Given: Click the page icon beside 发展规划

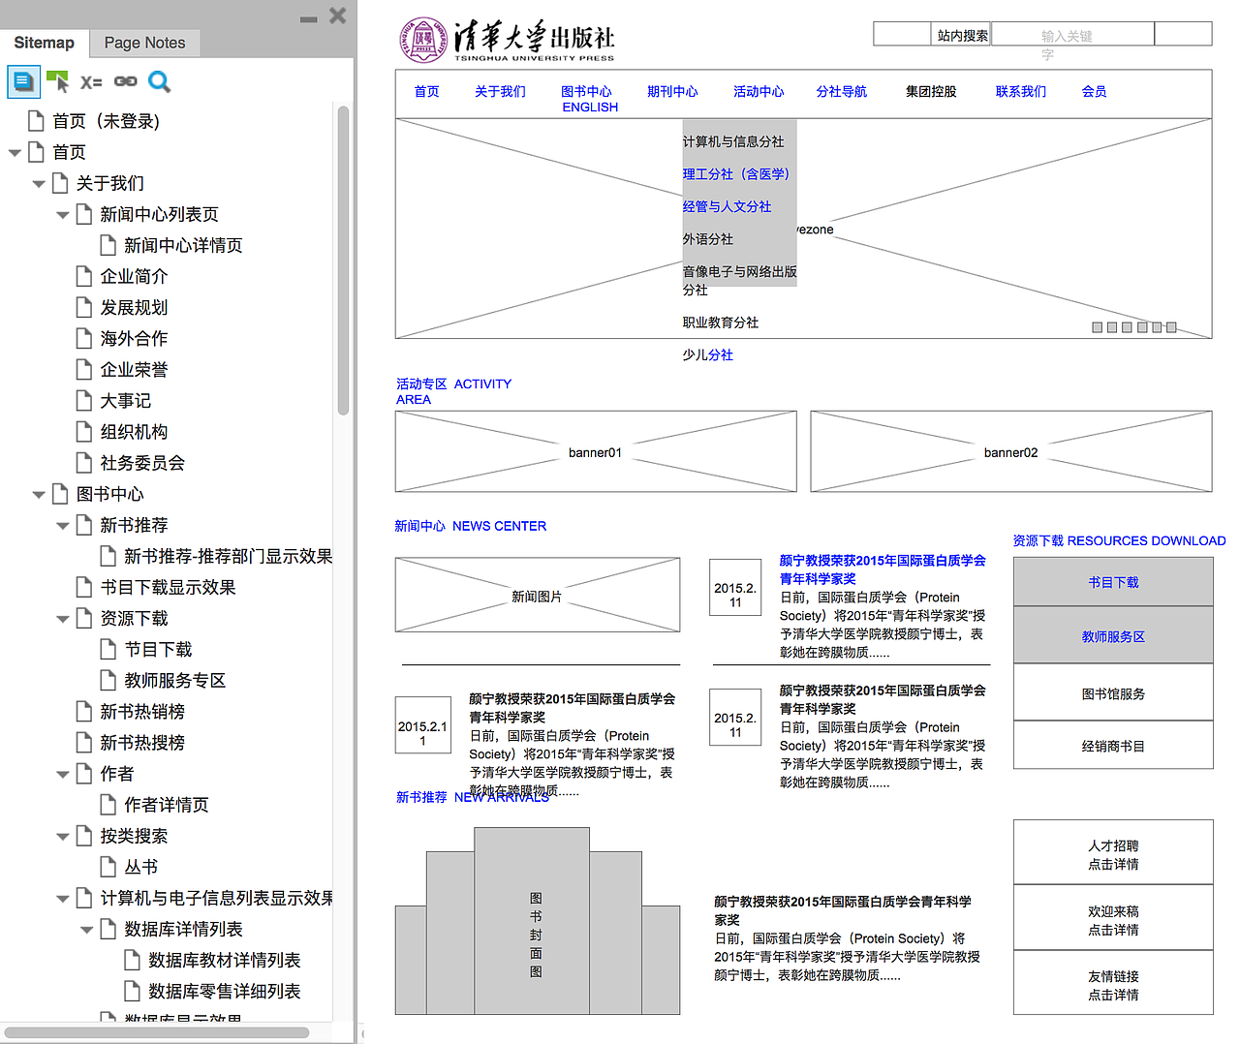Looking at the screenshot, I should (84, 308).
